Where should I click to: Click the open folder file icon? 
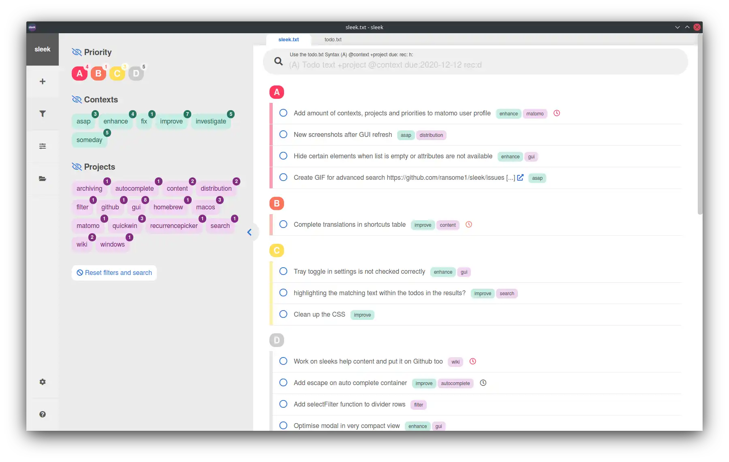point(43,179)
